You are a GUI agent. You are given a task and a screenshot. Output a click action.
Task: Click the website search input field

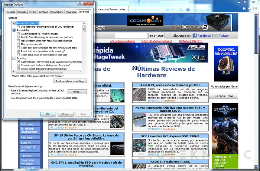click(131, 36)
